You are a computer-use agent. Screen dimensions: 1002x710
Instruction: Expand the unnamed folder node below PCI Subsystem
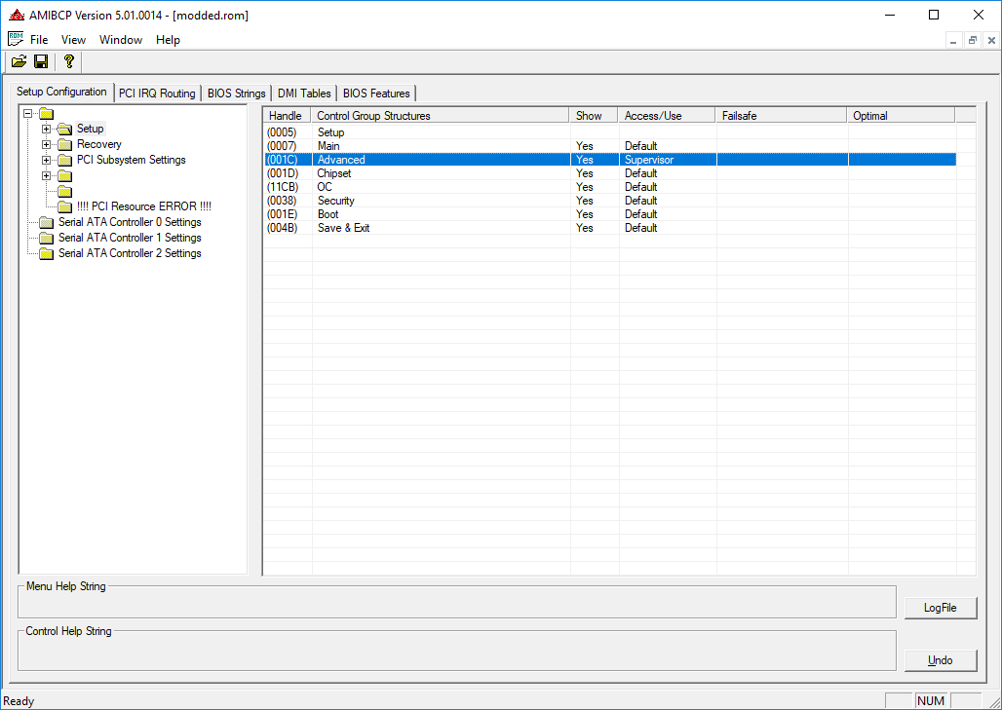pyautogui.click(x=46, y=175)
